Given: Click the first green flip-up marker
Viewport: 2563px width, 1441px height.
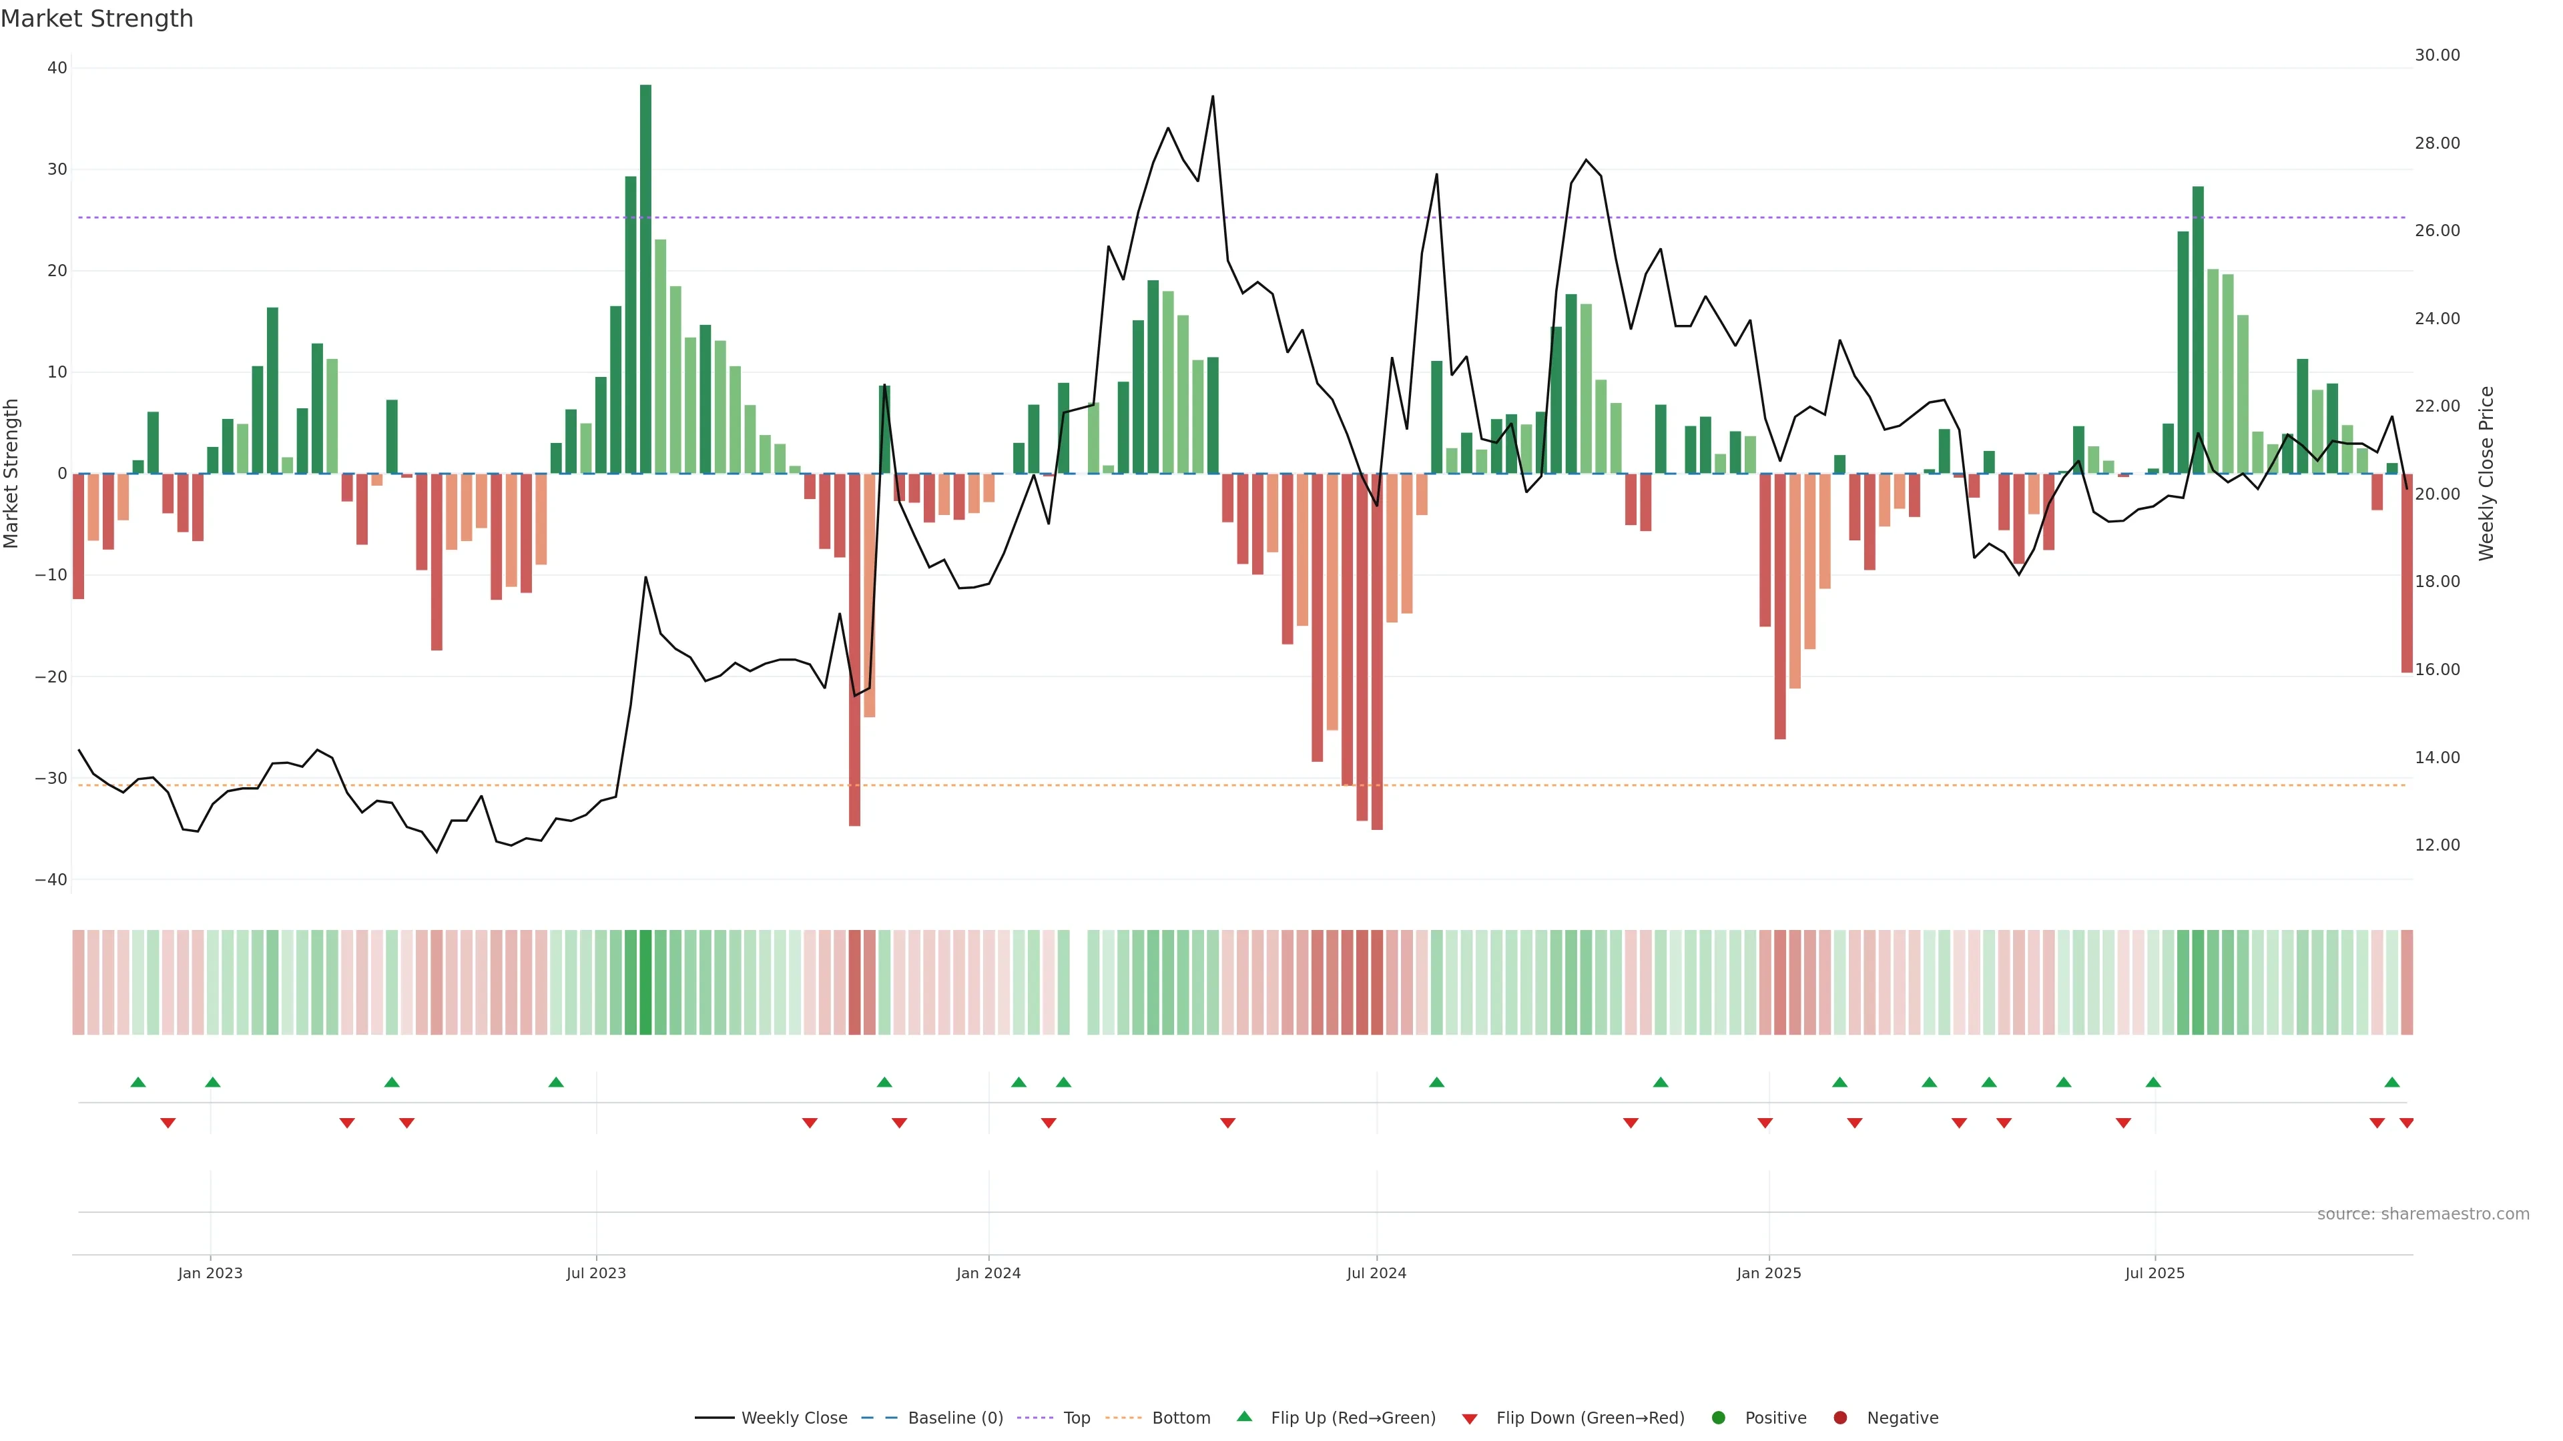Looking at the screenshot, I should (138, 1082).
